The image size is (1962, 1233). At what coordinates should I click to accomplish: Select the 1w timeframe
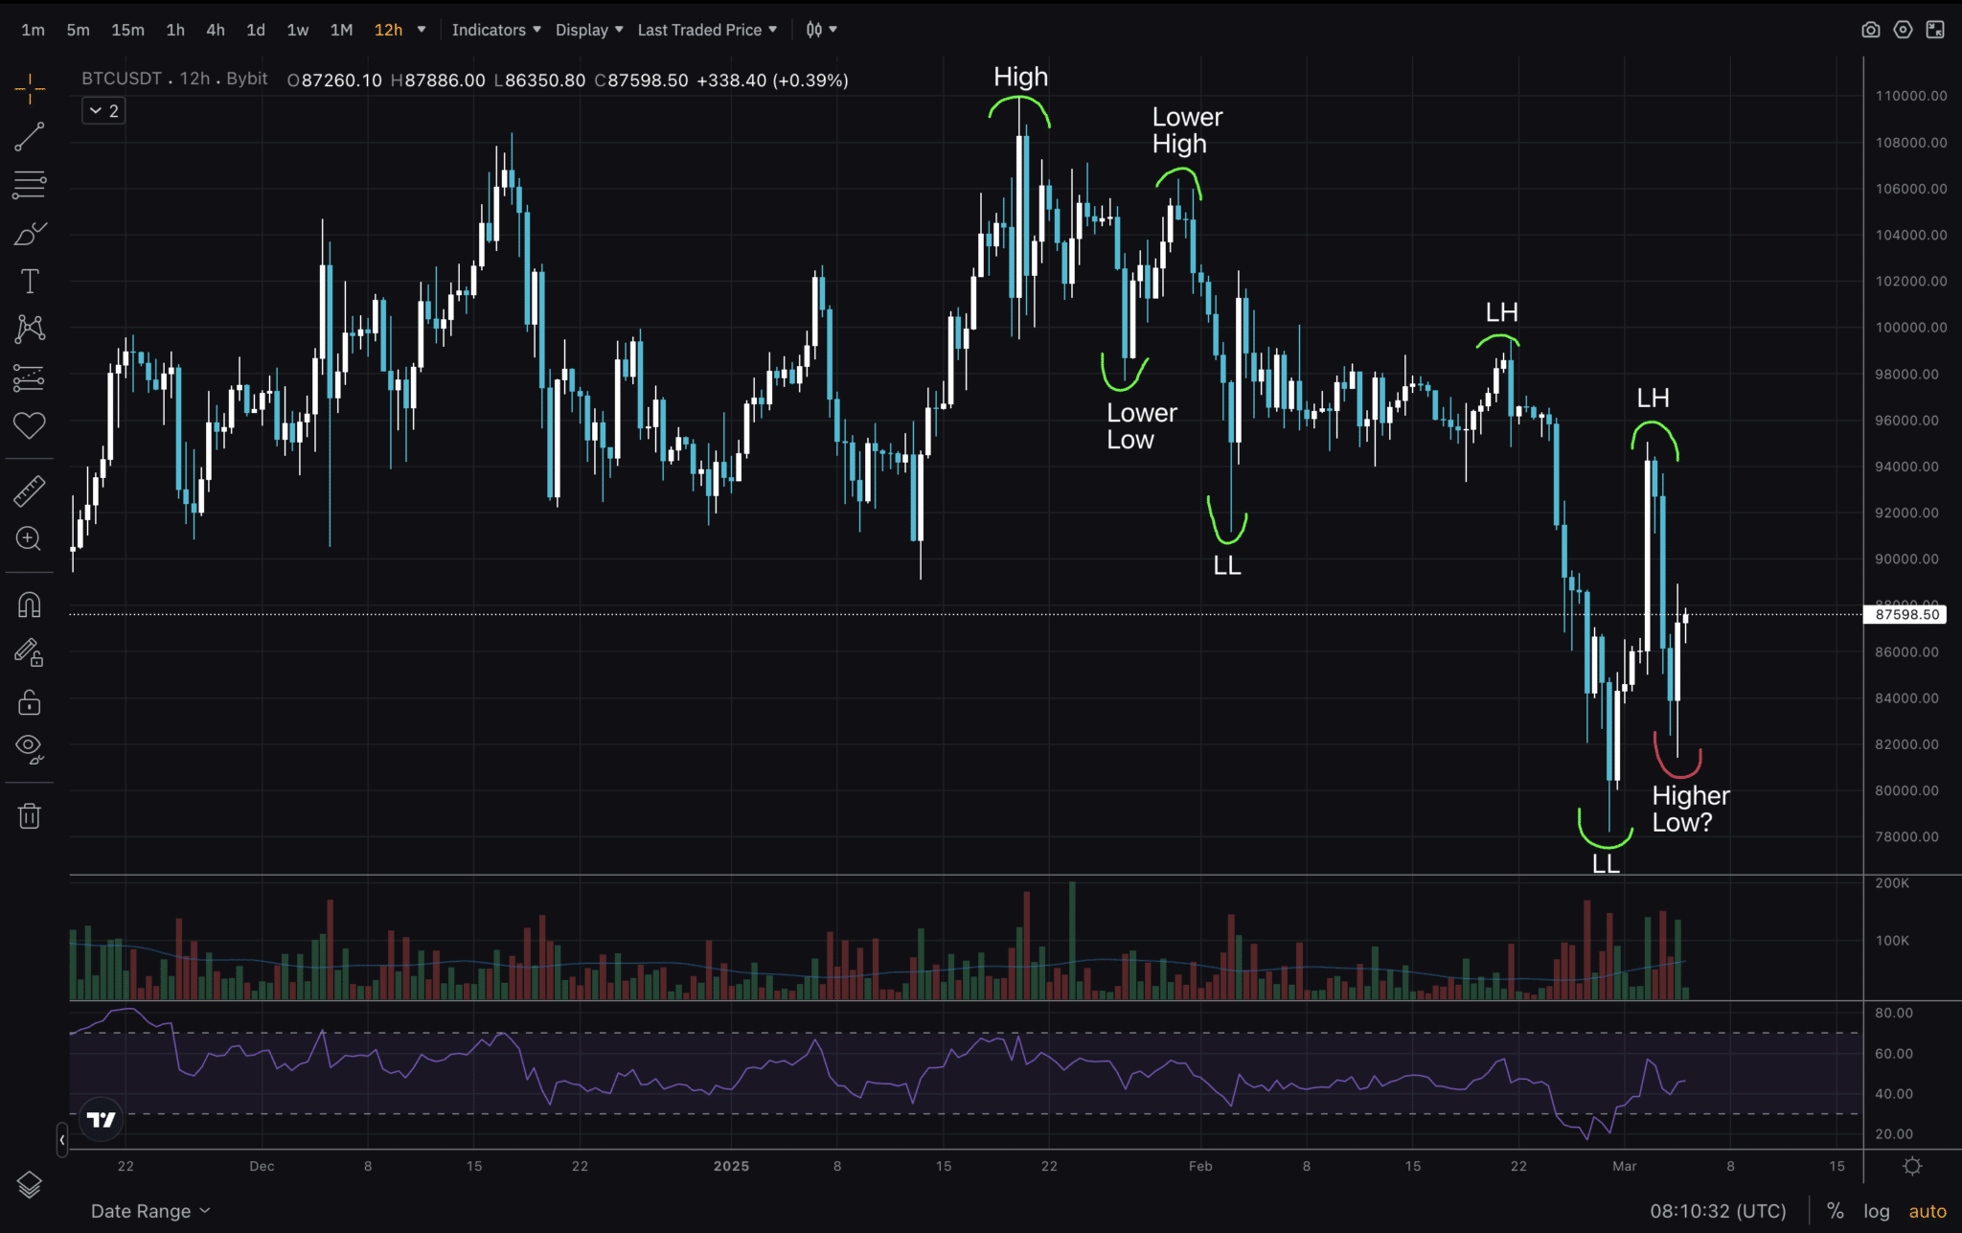(x=298, y=30)
